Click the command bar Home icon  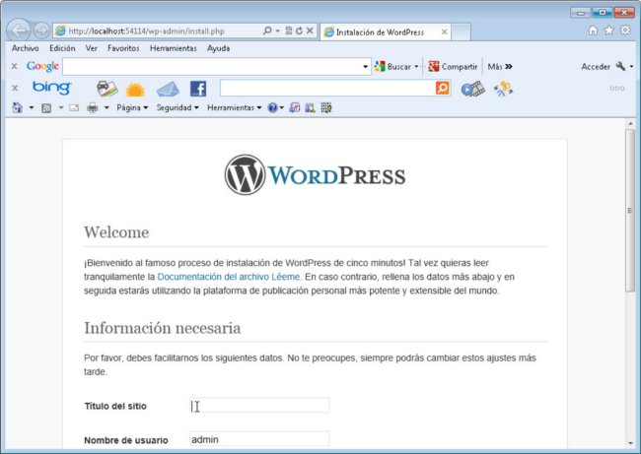(x=17, y=107)
